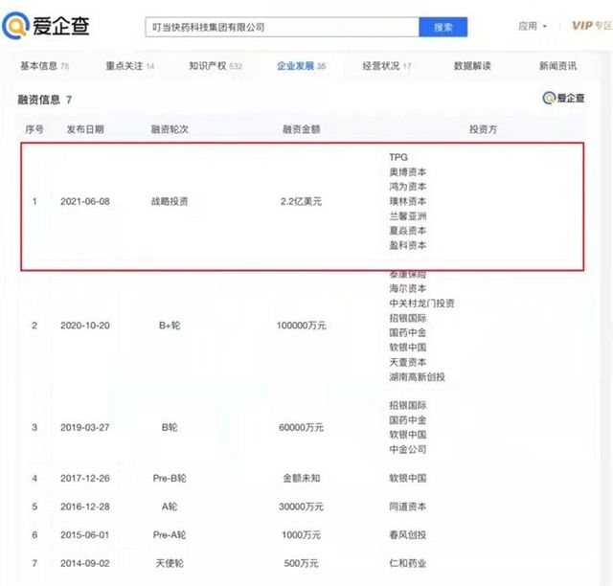Open investor 同道资本
The width and height of the screenshot is (613, 586).
click(x=408, y=507)
